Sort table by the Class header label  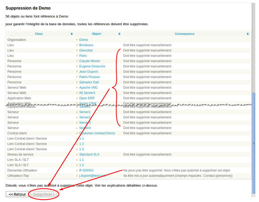(39, 34)
